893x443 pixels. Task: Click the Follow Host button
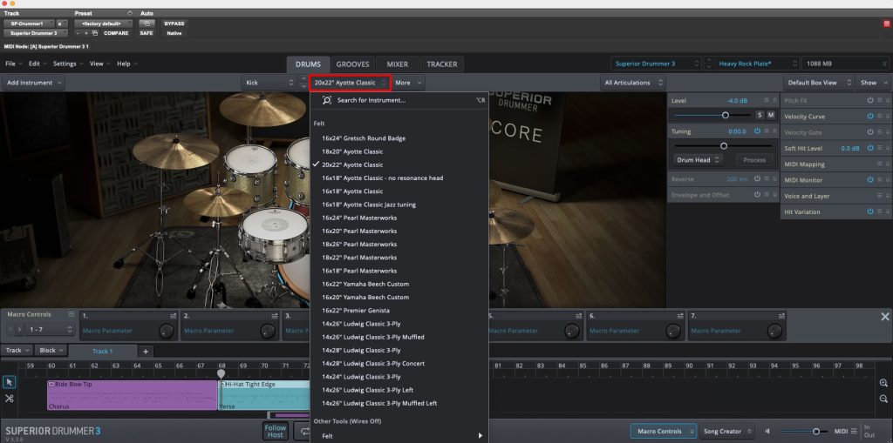[x=276, y=431]
